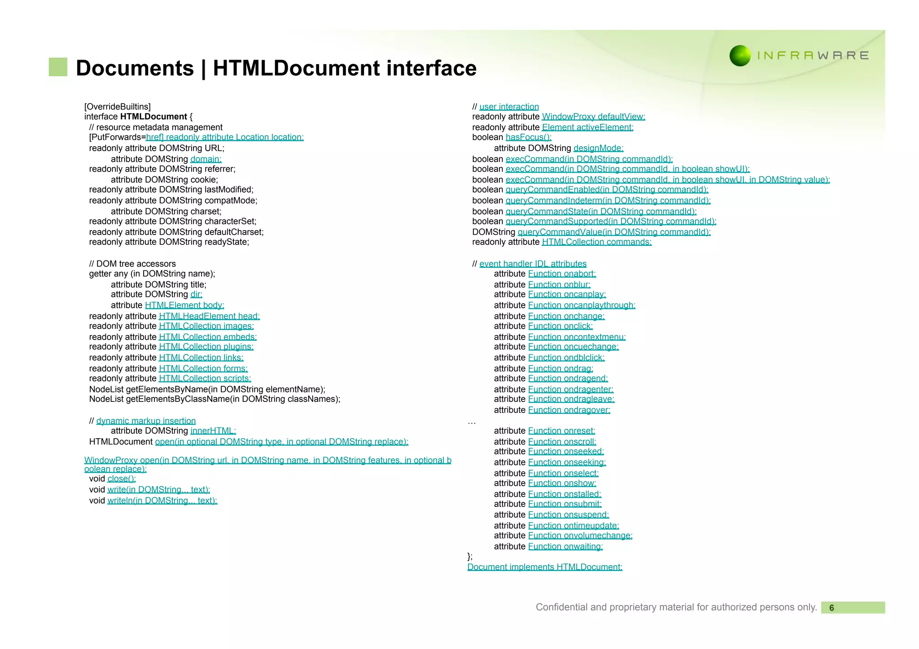Follow 'Function onreset;' link
The image size is (919, 649).
(x=562, y=431)
